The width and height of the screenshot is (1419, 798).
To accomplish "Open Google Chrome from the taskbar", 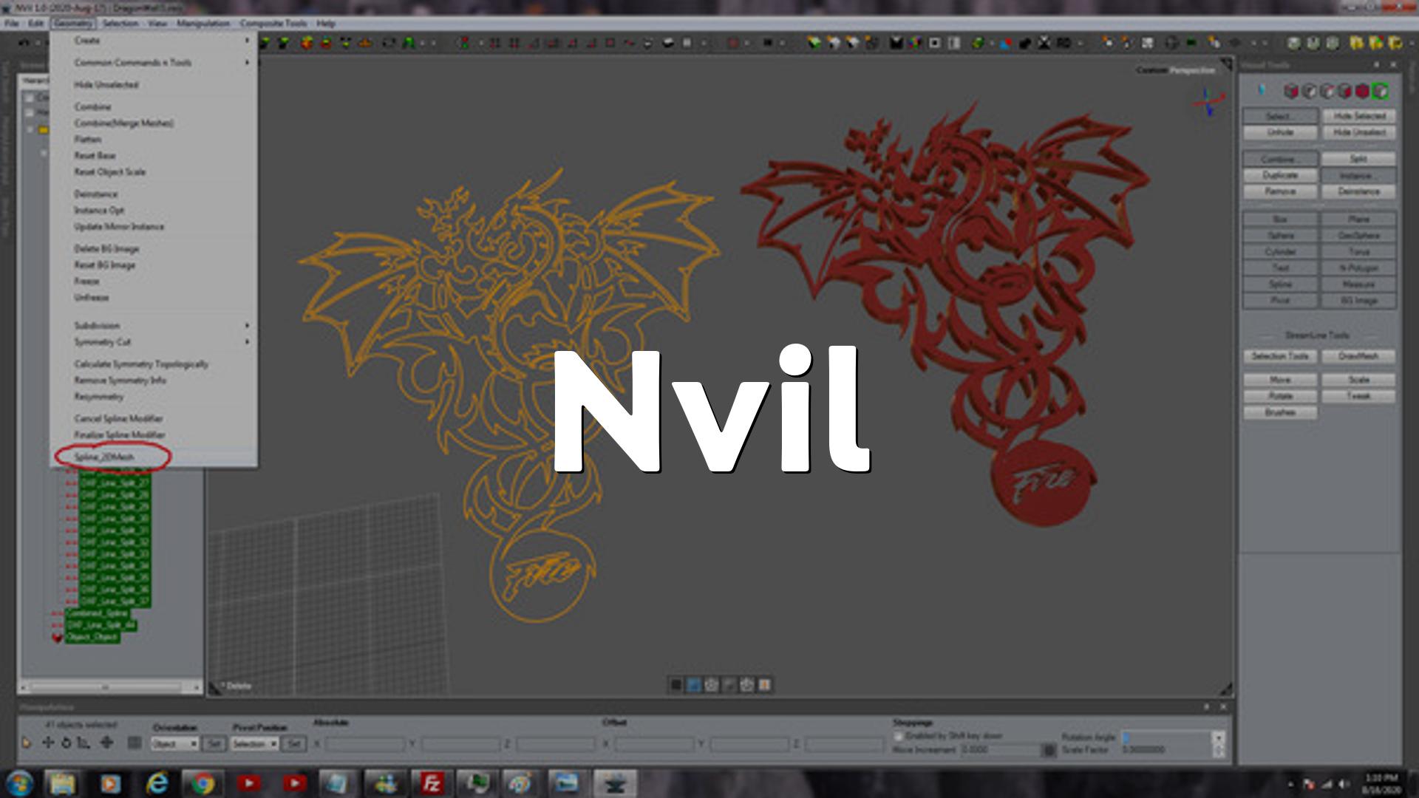I will [x=203, y=783].
